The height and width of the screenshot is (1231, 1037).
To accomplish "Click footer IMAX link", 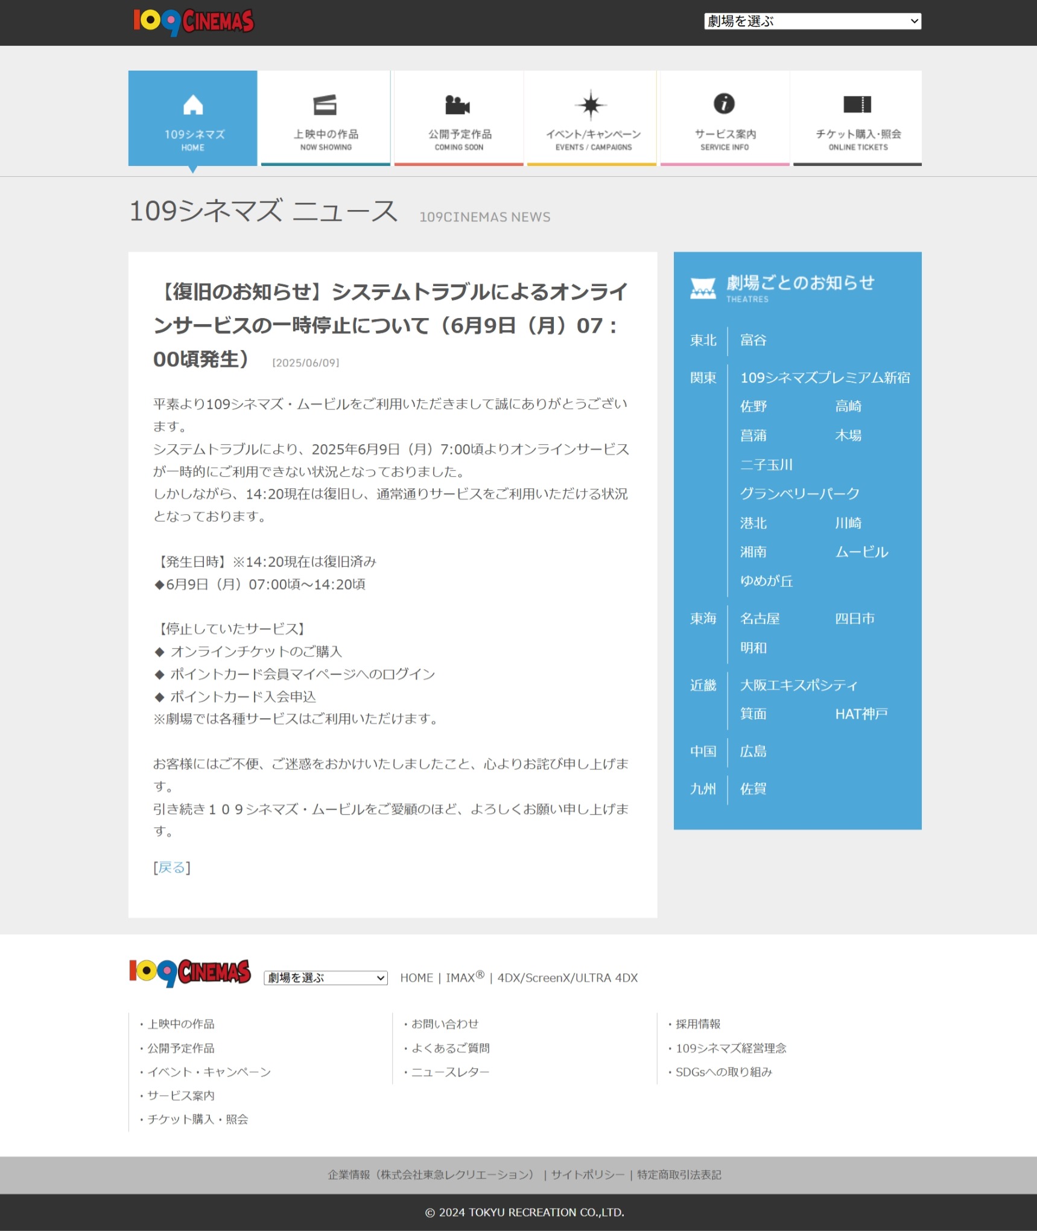I will [x=465, y=978].
